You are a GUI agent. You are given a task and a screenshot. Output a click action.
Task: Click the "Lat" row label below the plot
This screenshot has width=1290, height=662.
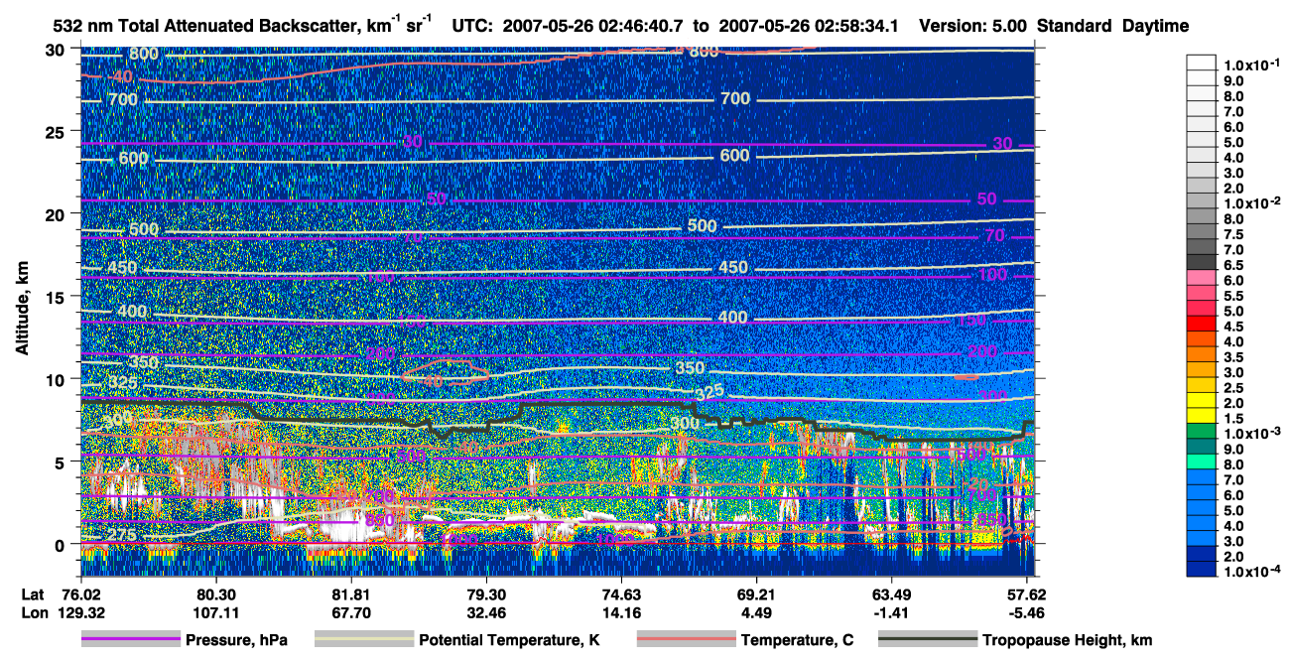click(x=31, y=594)
